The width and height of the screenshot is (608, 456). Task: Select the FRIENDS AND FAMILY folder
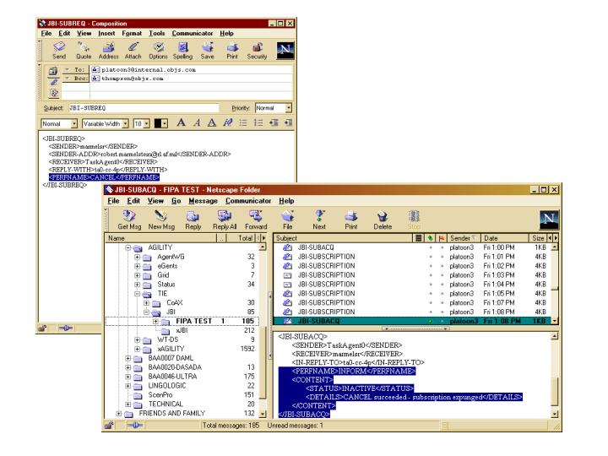click(x=171, y=413)
